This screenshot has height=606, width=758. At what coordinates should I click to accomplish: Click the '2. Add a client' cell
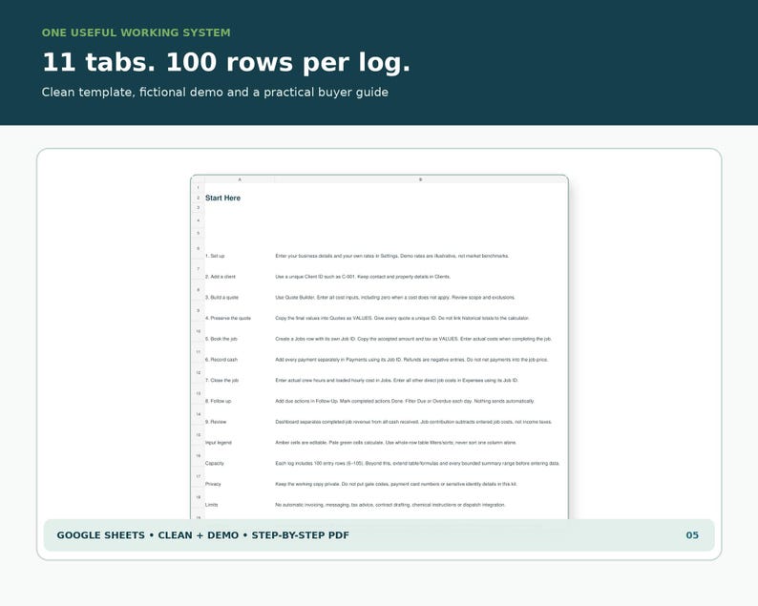tap(221, 277)
